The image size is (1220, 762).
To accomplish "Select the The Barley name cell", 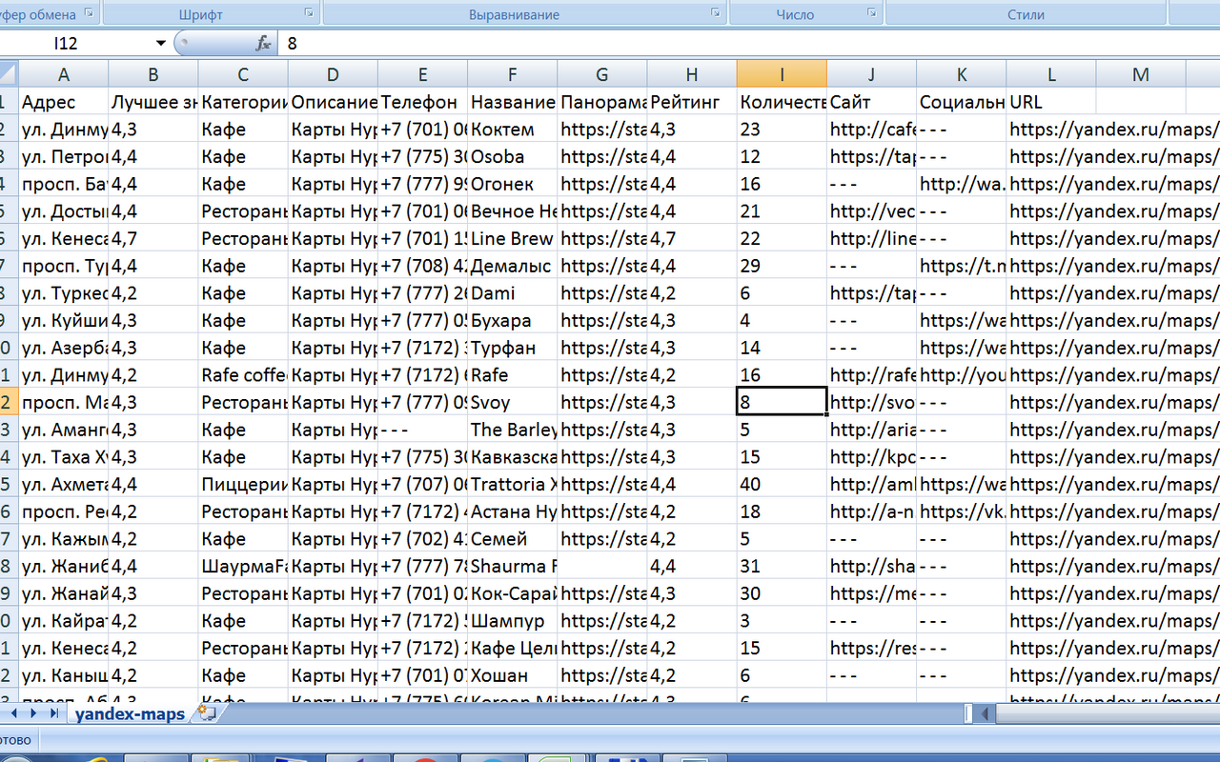I will tap(512, 430).
